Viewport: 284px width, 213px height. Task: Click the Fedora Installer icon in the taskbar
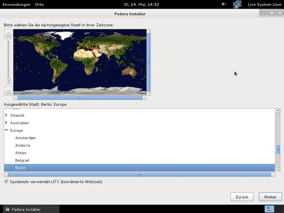8,209
